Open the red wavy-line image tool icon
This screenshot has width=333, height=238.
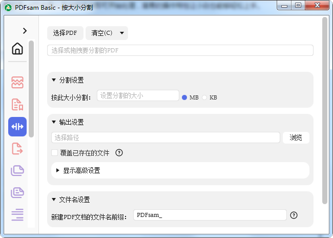pos(17,82)
